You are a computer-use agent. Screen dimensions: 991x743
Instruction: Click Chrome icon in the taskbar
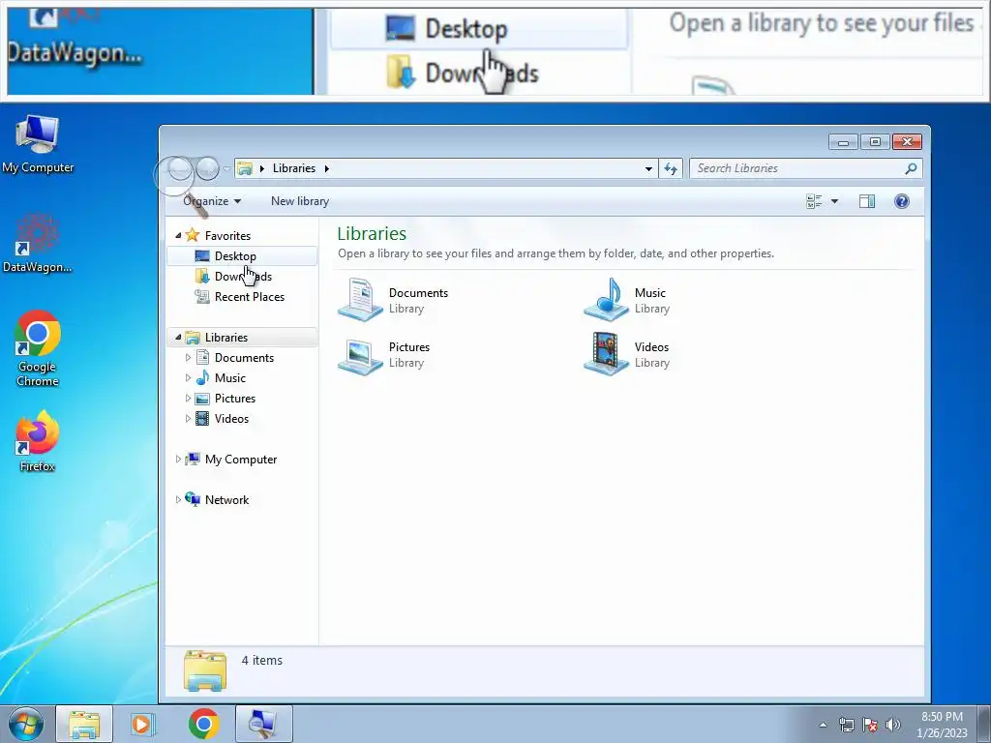click(203, 724)
